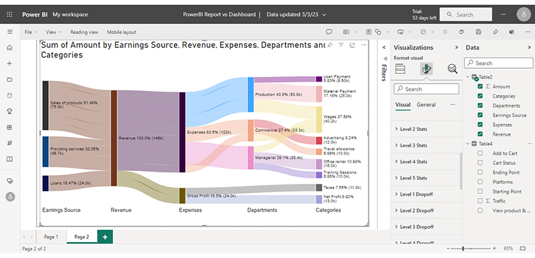Open the Data hub cylinder icon
Viewport: 535px width, 258px height.
pos(9,96)
